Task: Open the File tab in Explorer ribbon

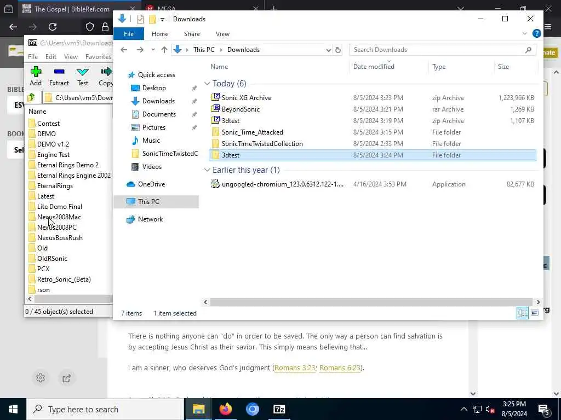Action: 128,34
